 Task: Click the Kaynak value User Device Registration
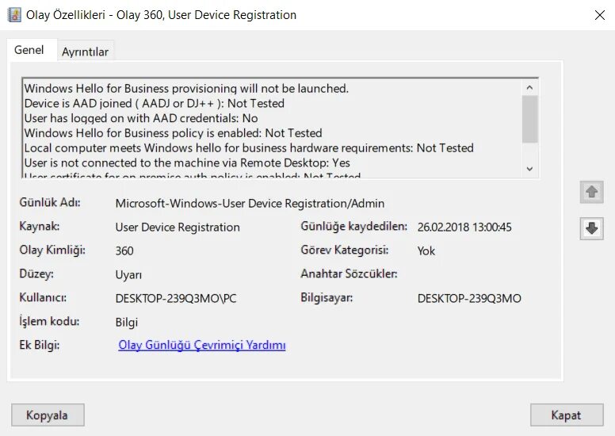click(x=178, y=228)
